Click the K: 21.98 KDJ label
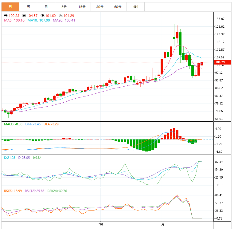Viewport: 234px width, 232px height. coord(10,158)
